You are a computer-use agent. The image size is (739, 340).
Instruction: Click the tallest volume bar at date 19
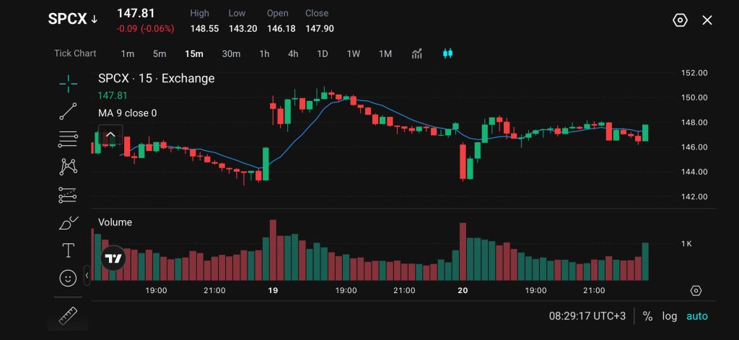click(x=273, y=250)
